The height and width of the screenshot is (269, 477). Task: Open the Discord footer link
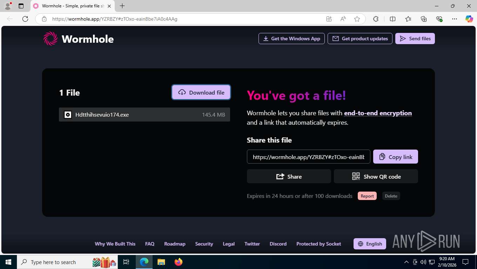point(278,244)
